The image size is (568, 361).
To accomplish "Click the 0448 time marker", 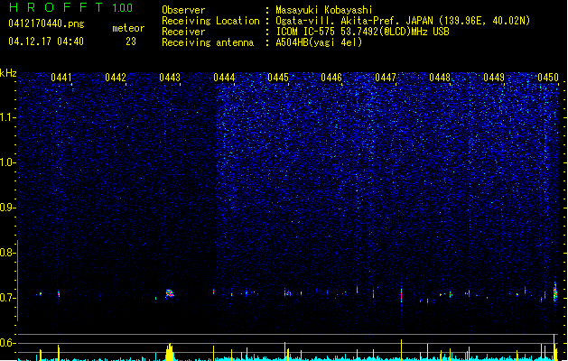I will pyautogui.click(x=440, y=78).
